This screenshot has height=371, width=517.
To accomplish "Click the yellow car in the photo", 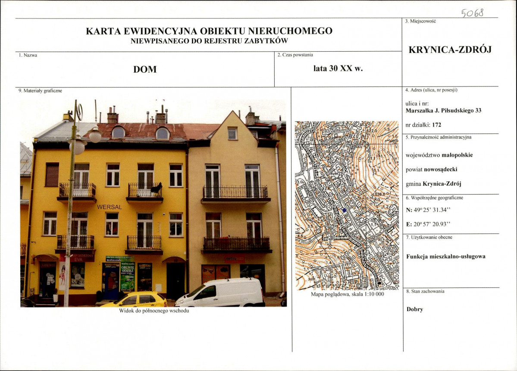I will pos(134,300).
